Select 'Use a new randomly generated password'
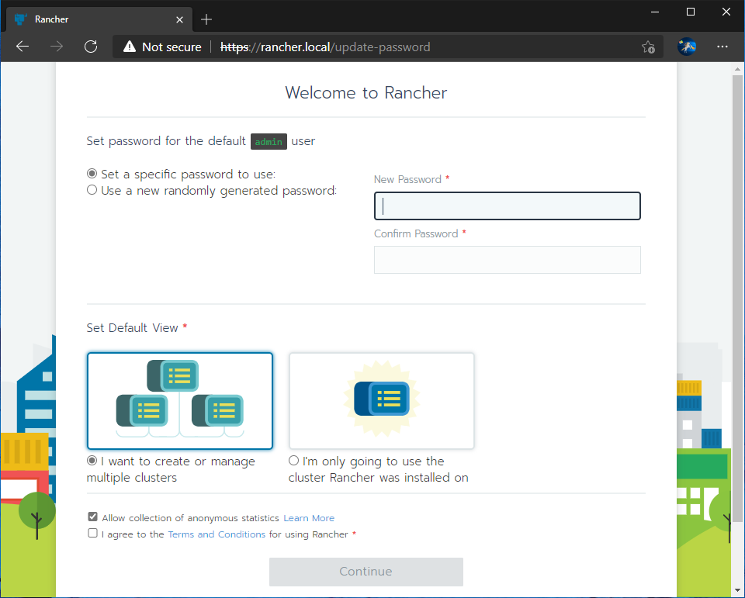 92,189
